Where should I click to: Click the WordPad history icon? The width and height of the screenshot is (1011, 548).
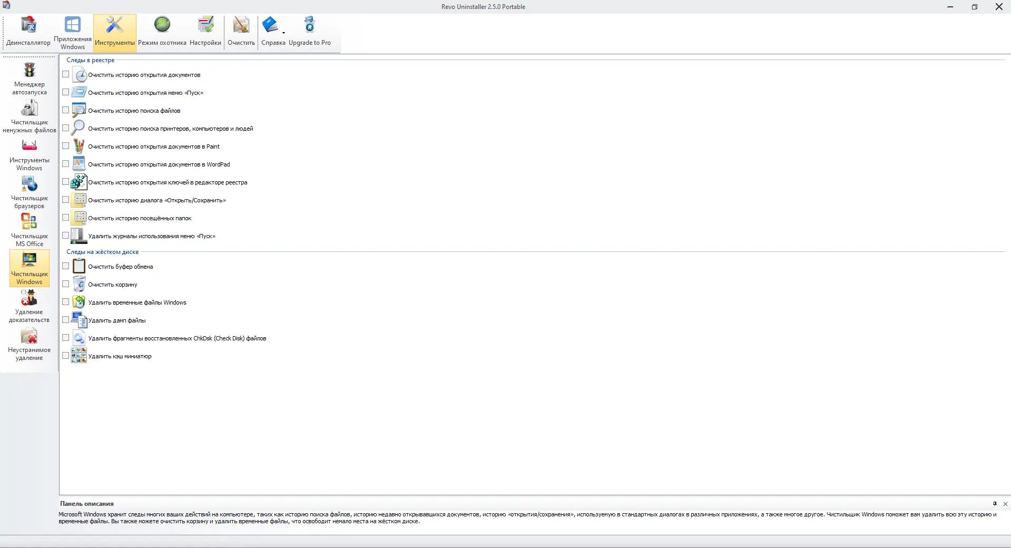pos(79,164)
